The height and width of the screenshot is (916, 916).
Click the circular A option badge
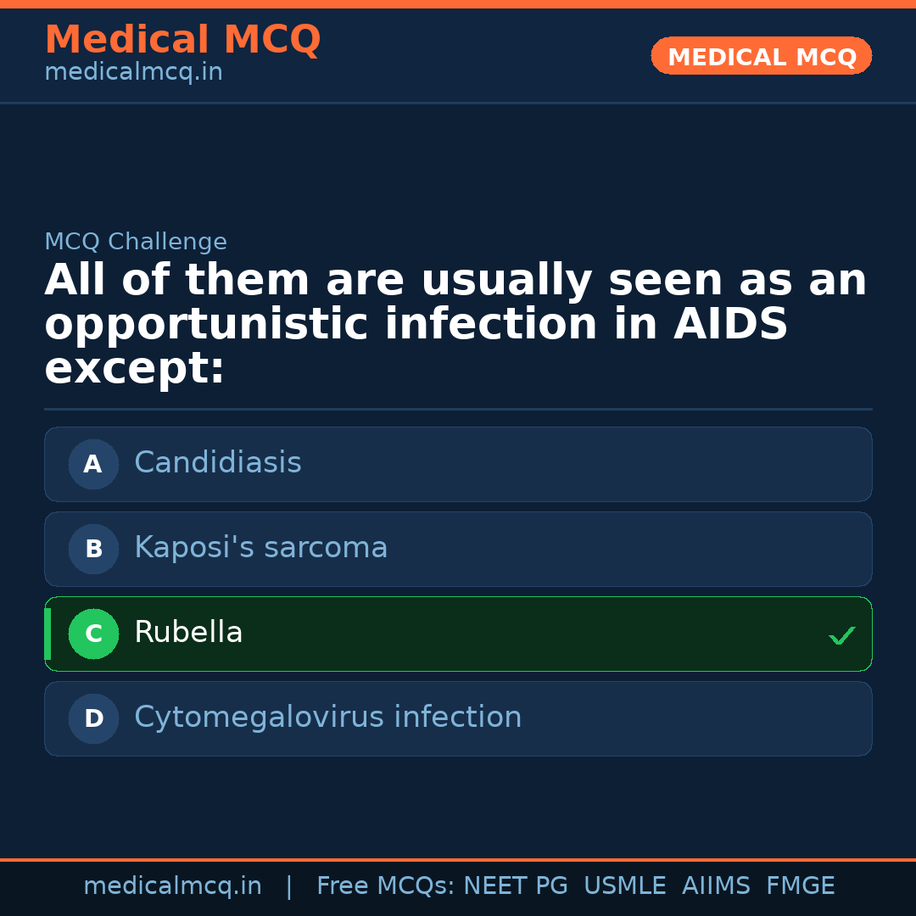tap(93, 464)
